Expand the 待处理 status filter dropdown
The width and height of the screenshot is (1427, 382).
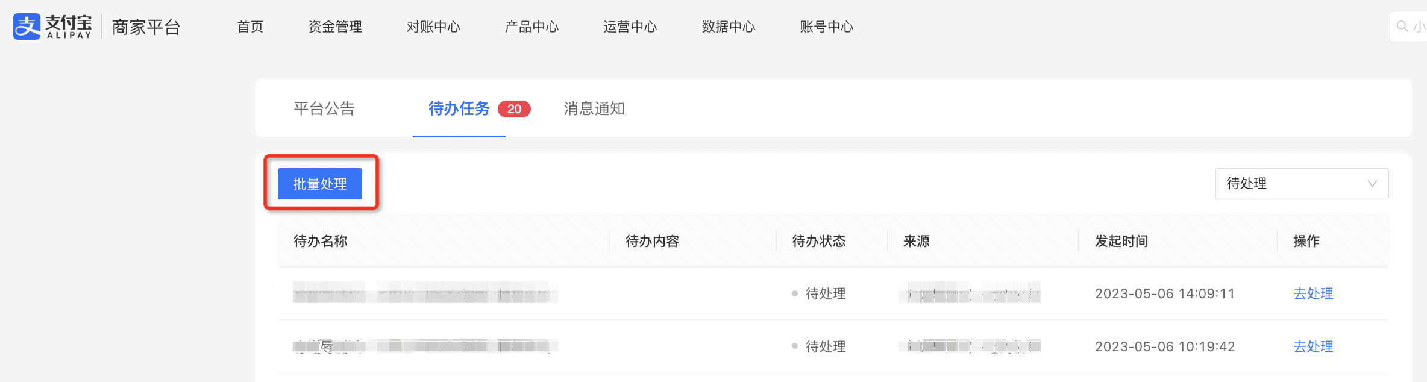[1302, 183]
